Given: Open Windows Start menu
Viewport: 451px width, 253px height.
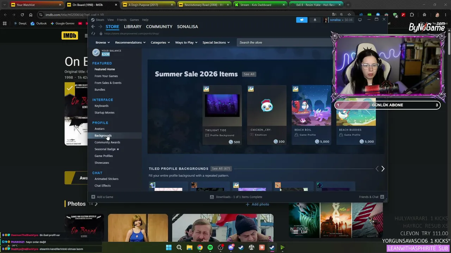Looking at the screenshot, I should [x=169, y=247].
